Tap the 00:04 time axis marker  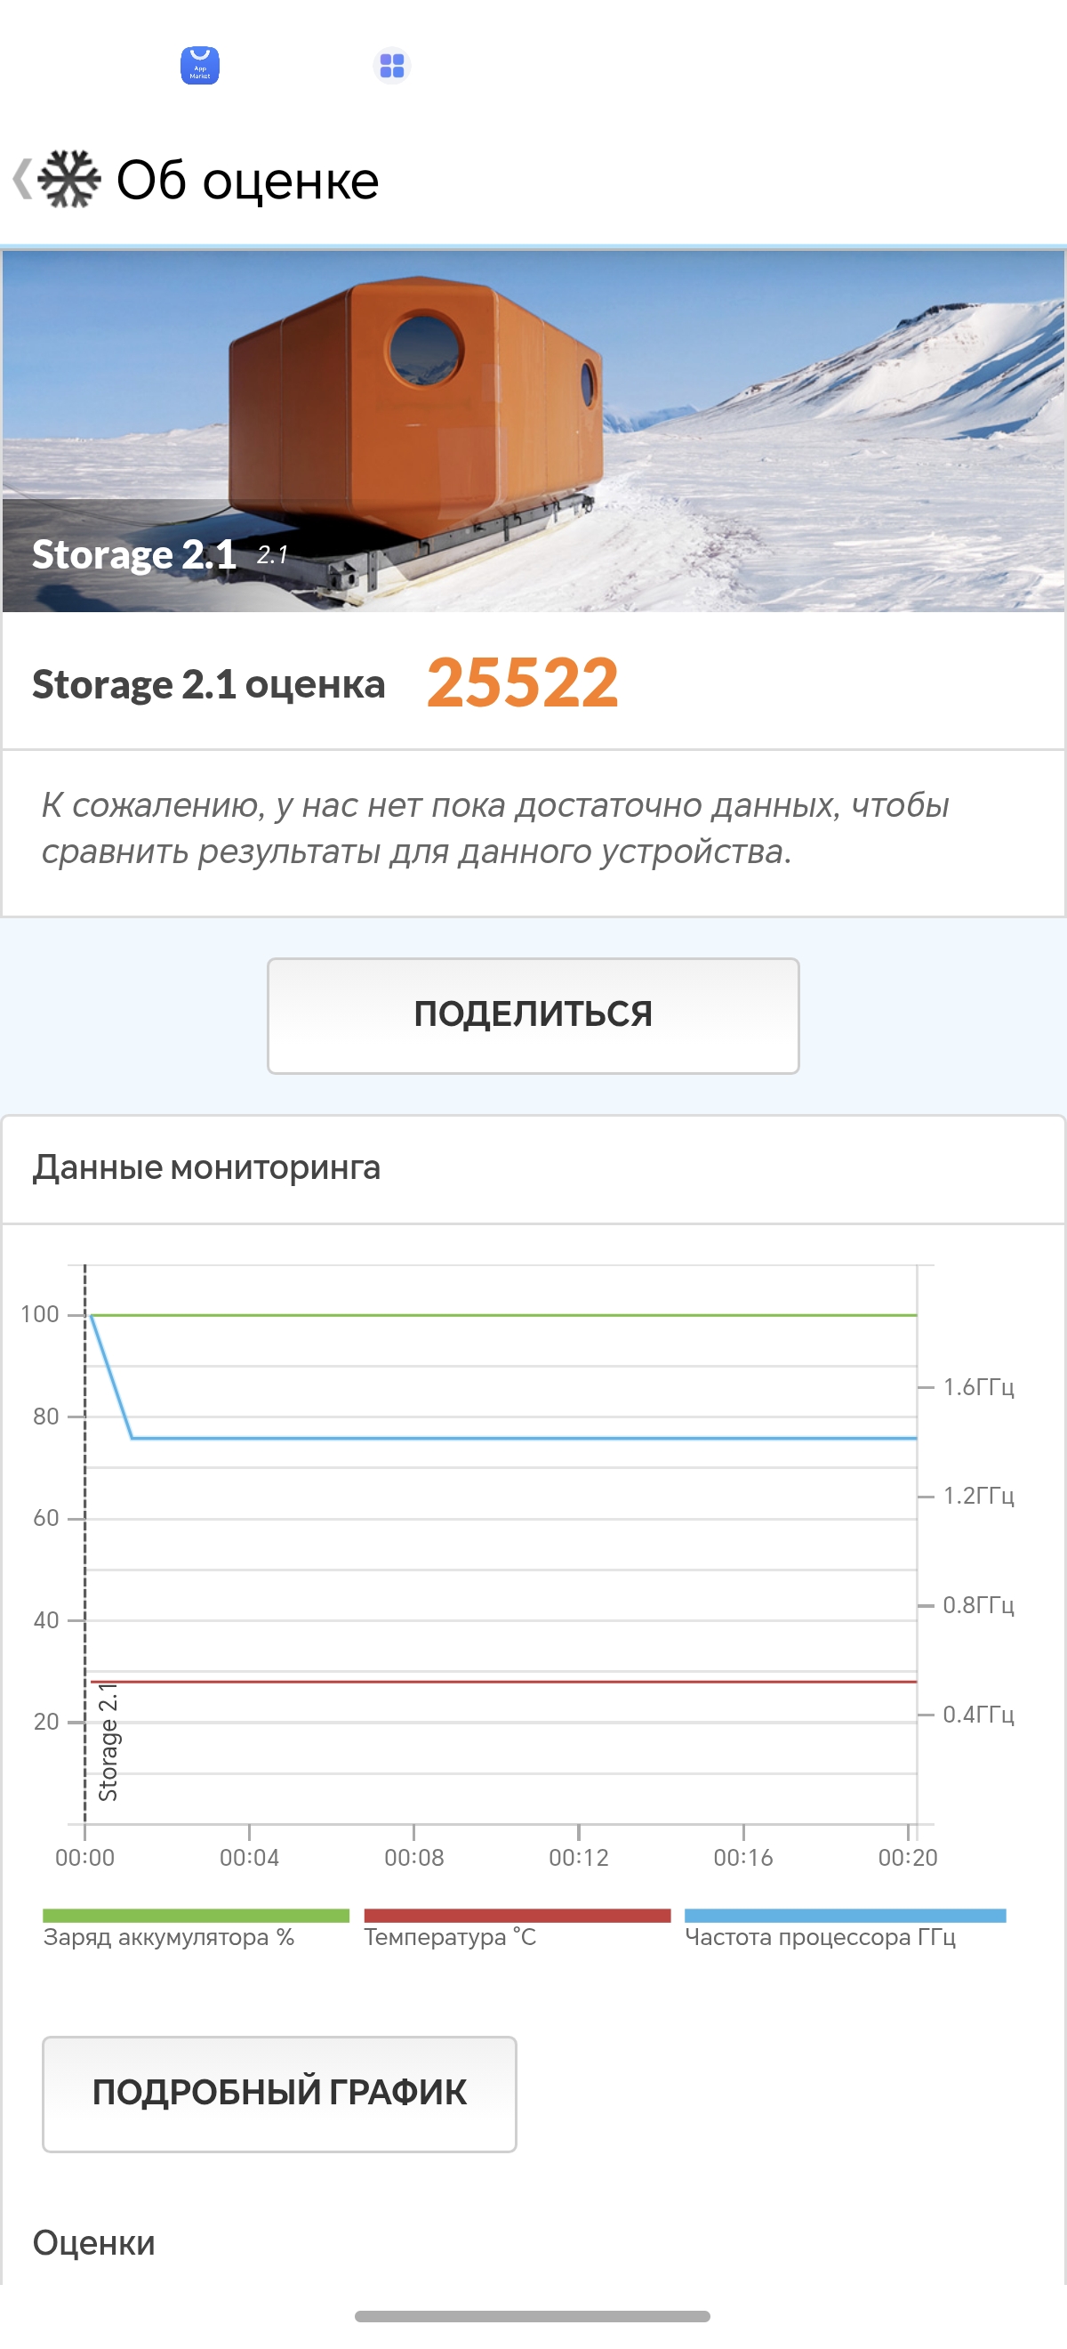tap(249, 1857)
